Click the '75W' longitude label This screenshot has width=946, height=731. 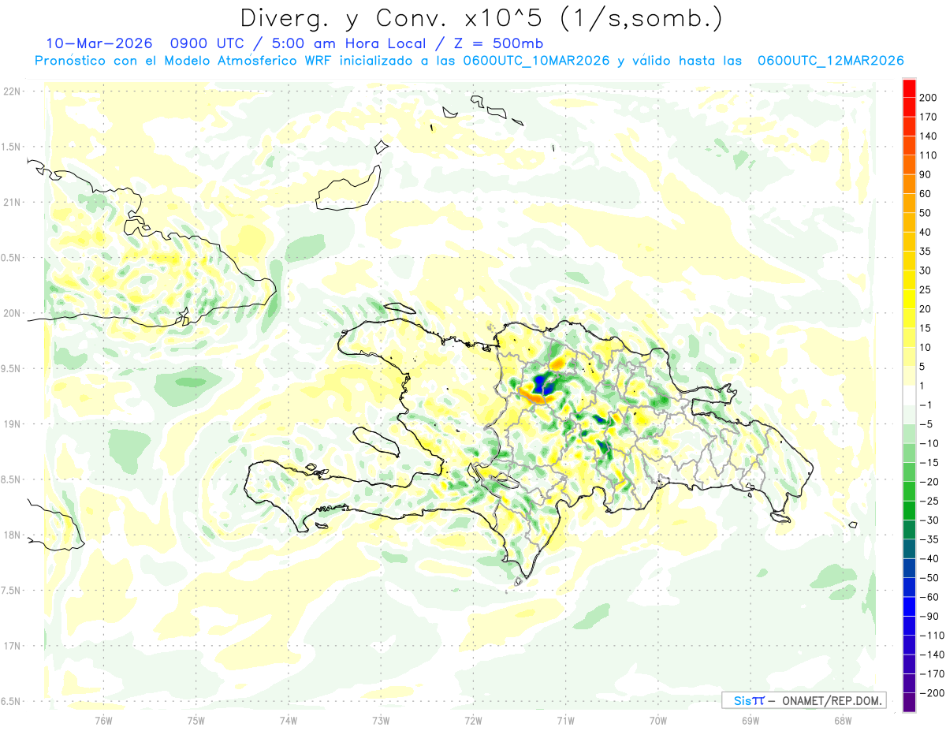click(x=196, y=720)
